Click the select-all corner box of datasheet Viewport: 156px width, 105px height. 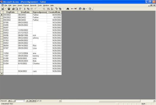(x=2, y=12)
